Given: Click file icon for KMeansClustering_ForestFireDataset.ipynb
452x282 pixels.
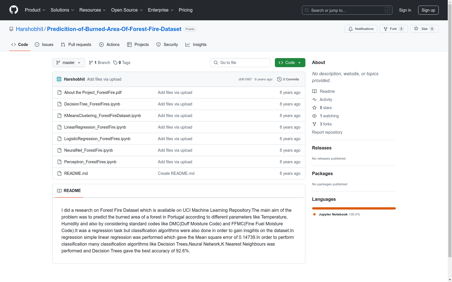Looking at the screenshot, I should click(x=59, y=116).
